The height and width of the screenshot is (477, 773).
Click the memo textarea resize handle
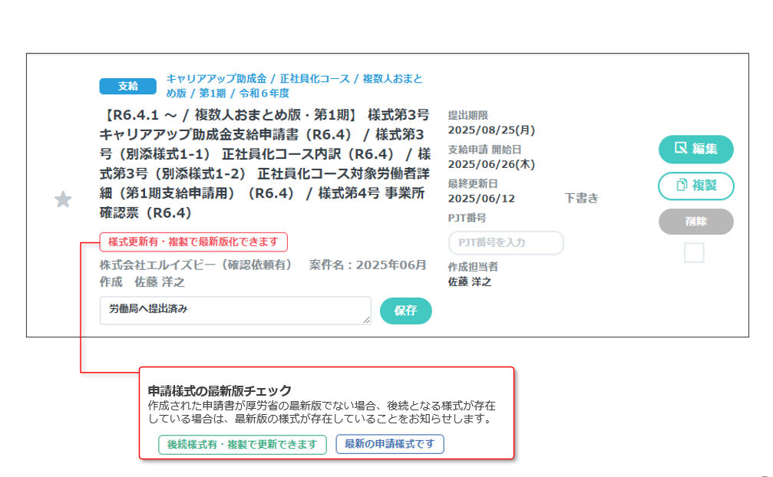(x=367, y=321)
